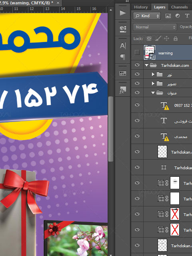
Task: Click link icon of first red-X mask layer
Action: tap(167, 214)
